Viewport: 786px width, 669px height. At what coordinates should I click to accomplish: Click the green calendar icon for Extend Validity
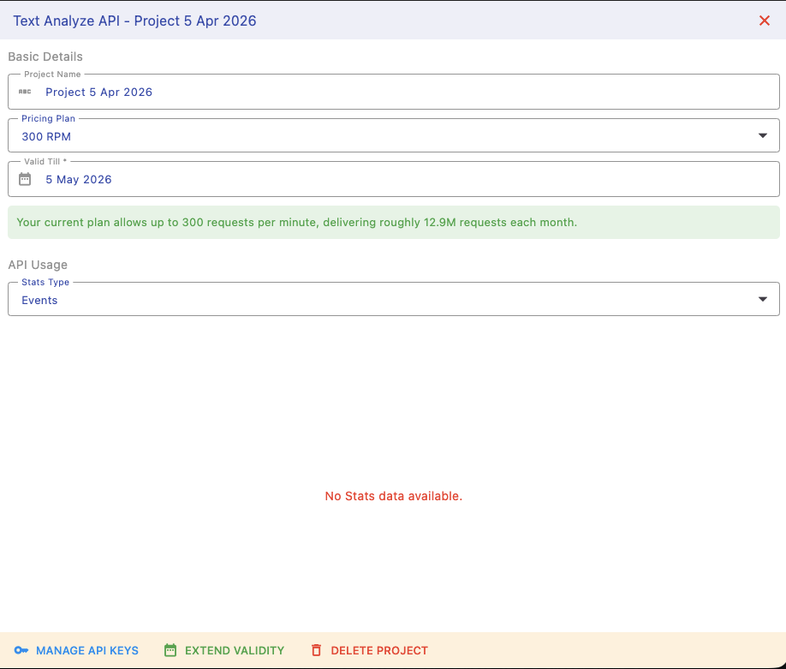[x=170, y=650]
